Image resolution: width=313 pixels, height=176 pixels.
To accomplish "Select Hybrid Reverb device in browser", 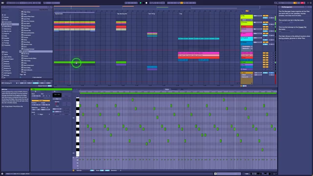I will point(28,70).
